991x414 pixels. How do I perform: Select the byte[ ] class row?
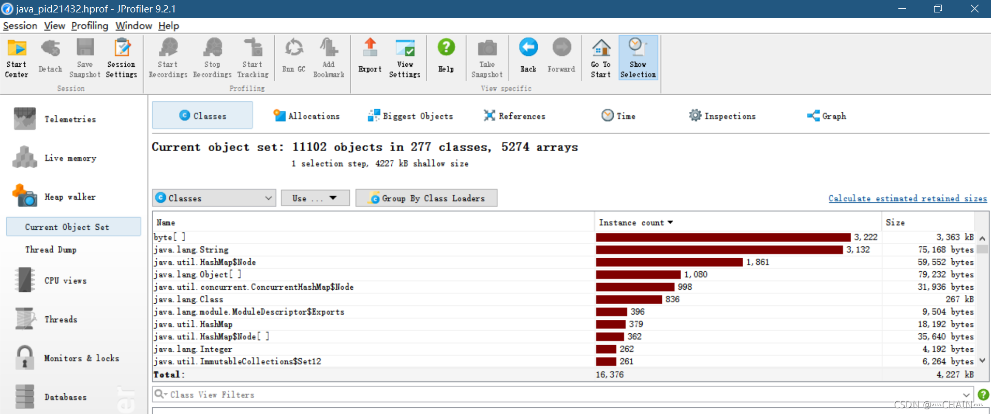(x=564, y=237)
